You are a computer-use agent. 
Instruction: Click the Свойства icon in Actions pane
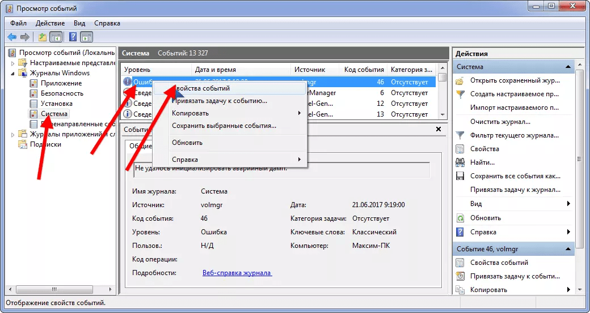pos(460,149)
